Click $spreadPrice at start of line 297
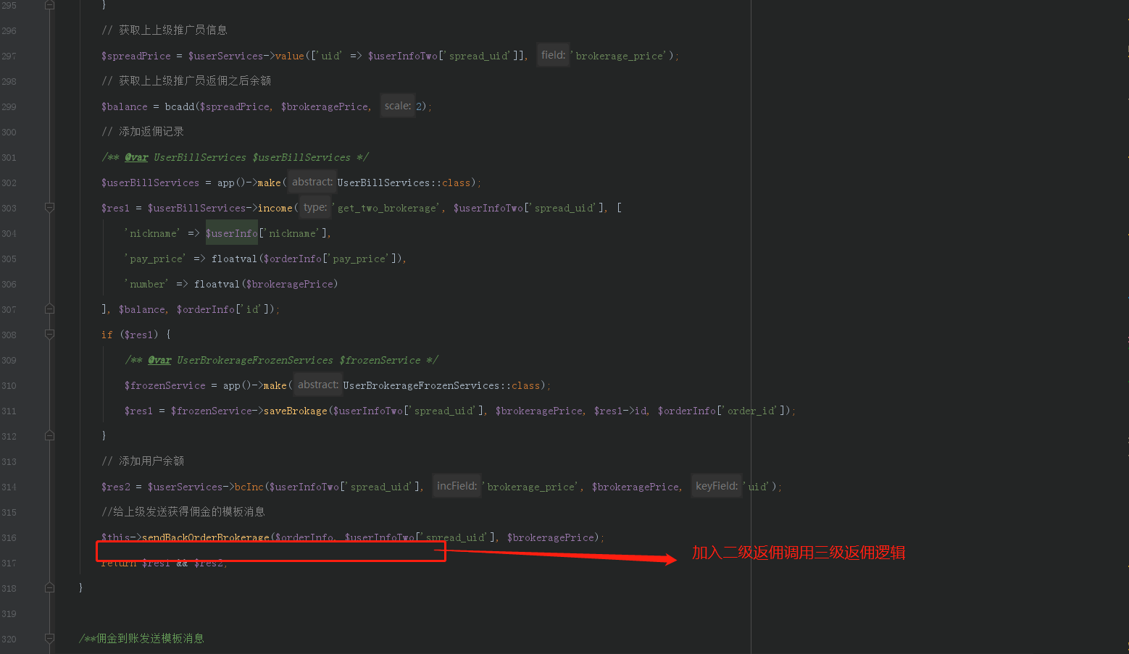Image resolution: width=1129 pixels, height=654 pixels. click(136, 56)
